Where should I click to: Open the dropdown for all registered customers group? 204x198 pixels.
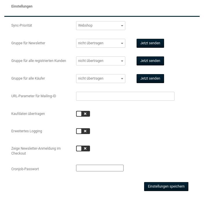point(100,61)
